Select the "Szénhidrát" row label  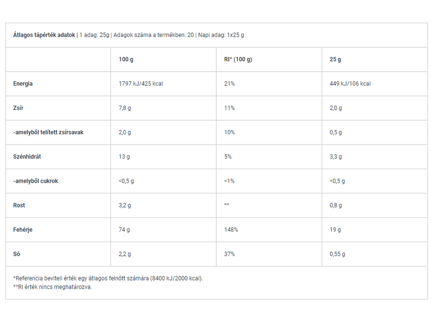[x=27, y=157]
